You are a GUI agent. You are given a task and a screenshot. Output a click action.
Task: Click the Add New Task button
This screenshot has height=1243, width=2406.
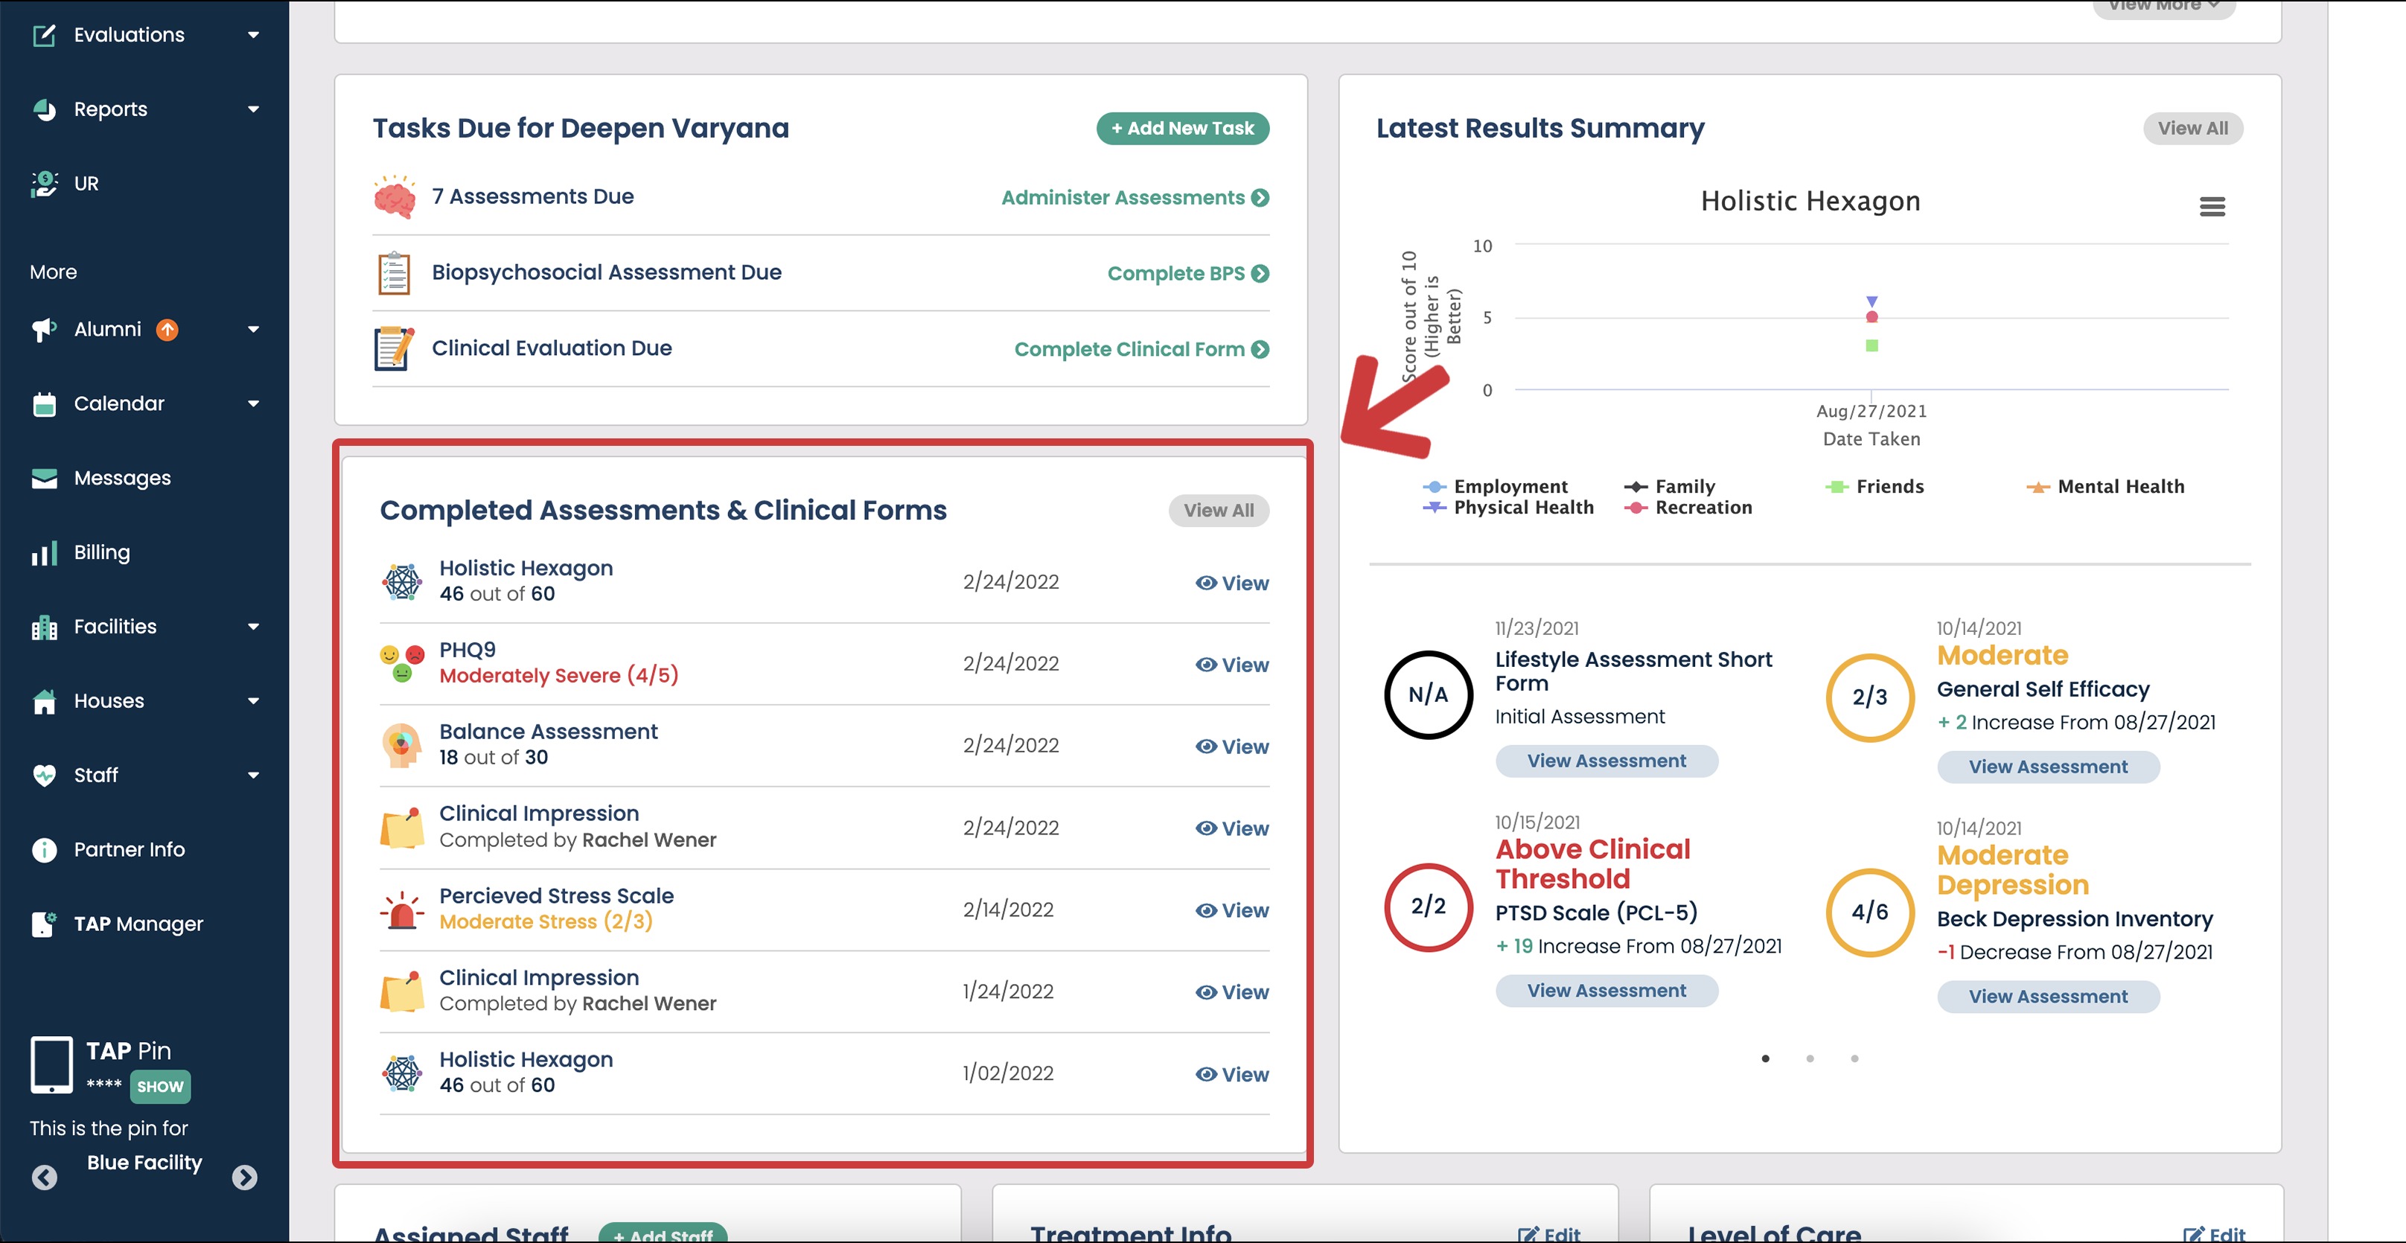[1181, 128]
